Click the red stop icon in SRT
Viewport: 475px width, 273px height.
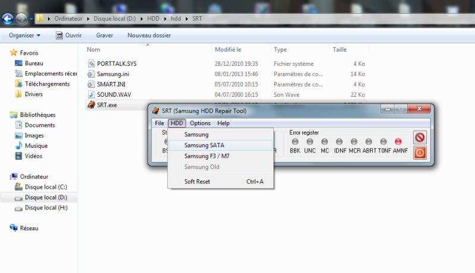pyautogui.click(x=420, y=138)
